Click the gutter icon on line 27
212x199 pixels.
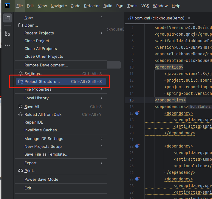pos(137,179)
